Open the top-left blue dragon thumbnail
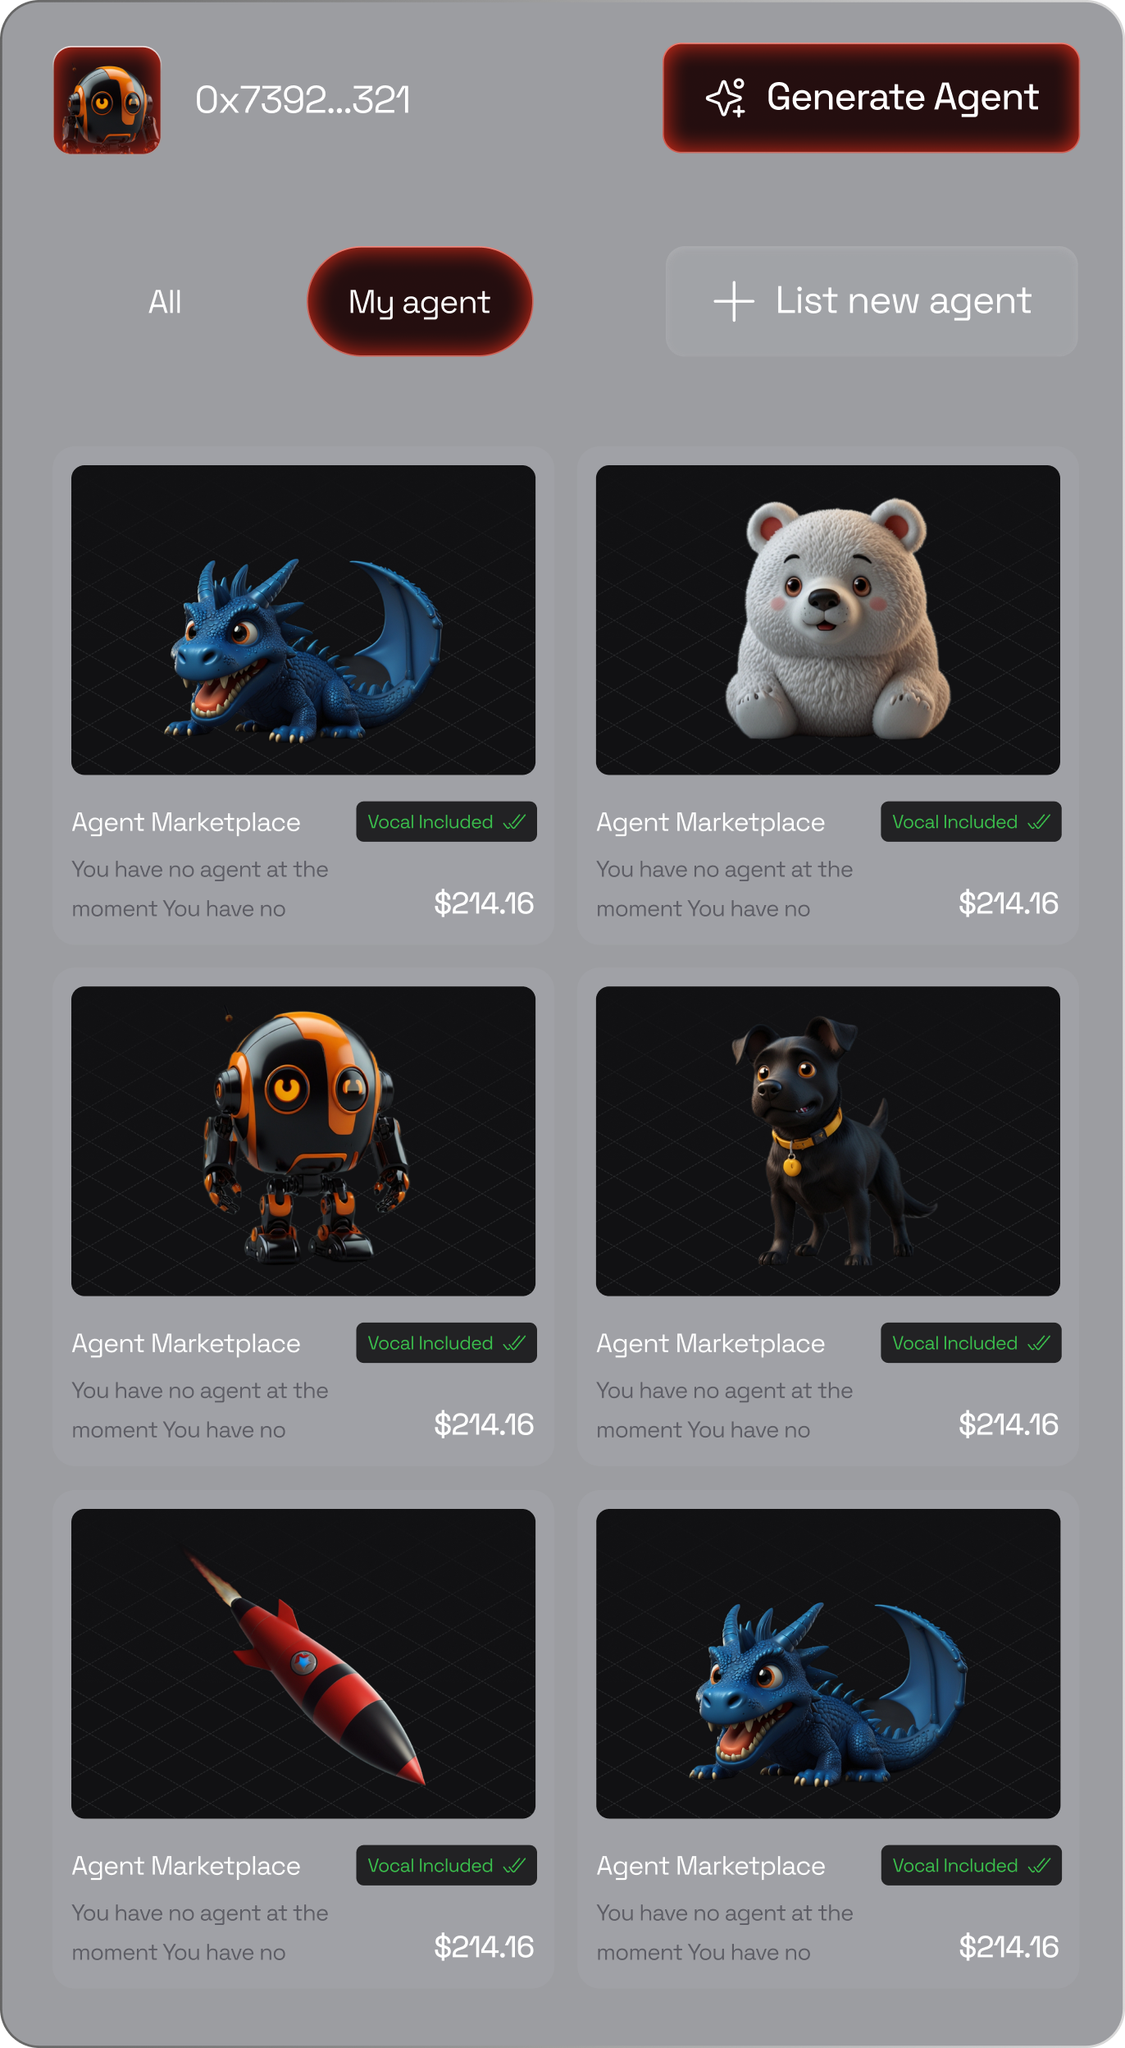The image size is (1125, 2048). (303, 620)
